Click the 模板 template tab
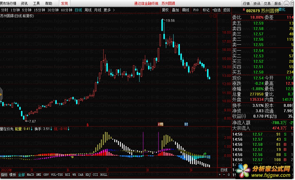The image size is (295, 180). [x=12, y=175]
